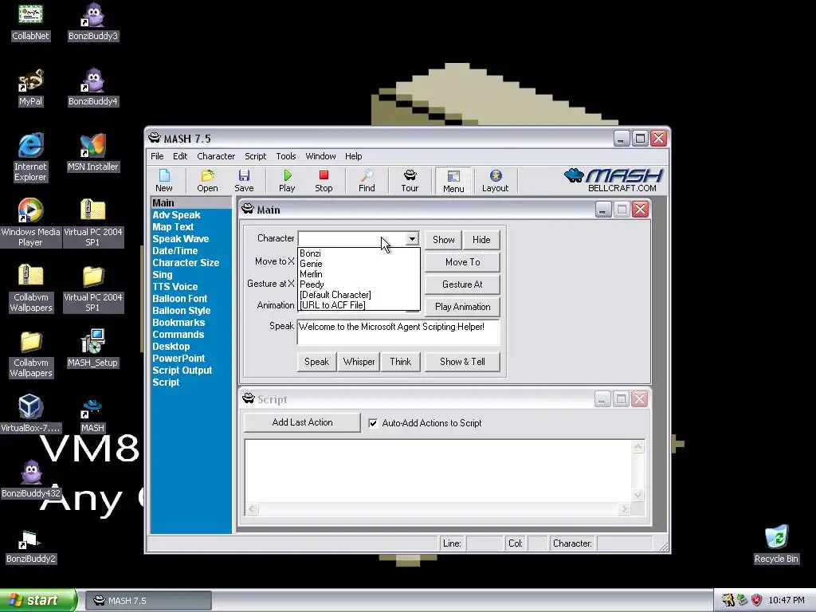Open the Character menu
Screen dimensions: 816x612
[216, 156]
